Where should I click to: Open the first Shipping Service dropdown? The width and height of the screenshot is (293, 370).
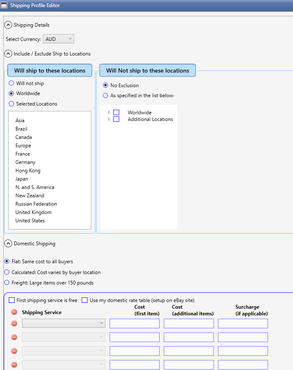[64, 323]
